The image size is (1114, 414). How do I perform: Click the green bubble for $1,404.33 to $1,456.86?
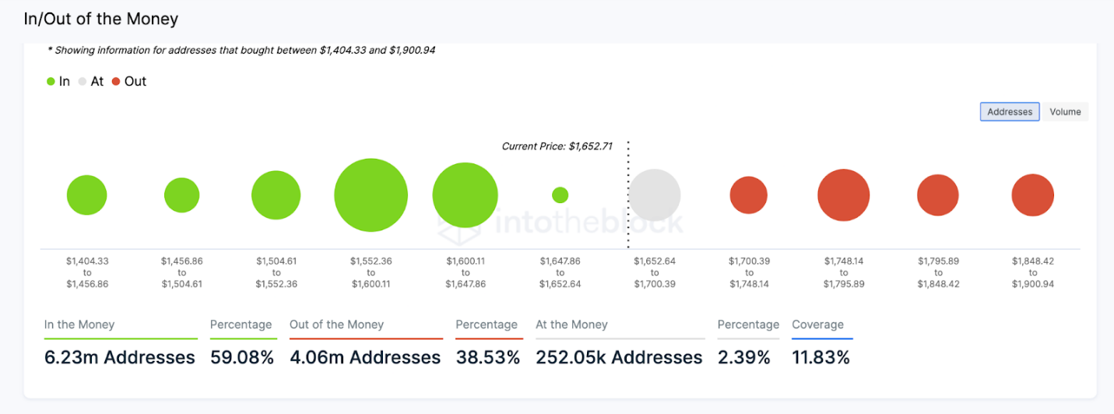tap(86, 195)
